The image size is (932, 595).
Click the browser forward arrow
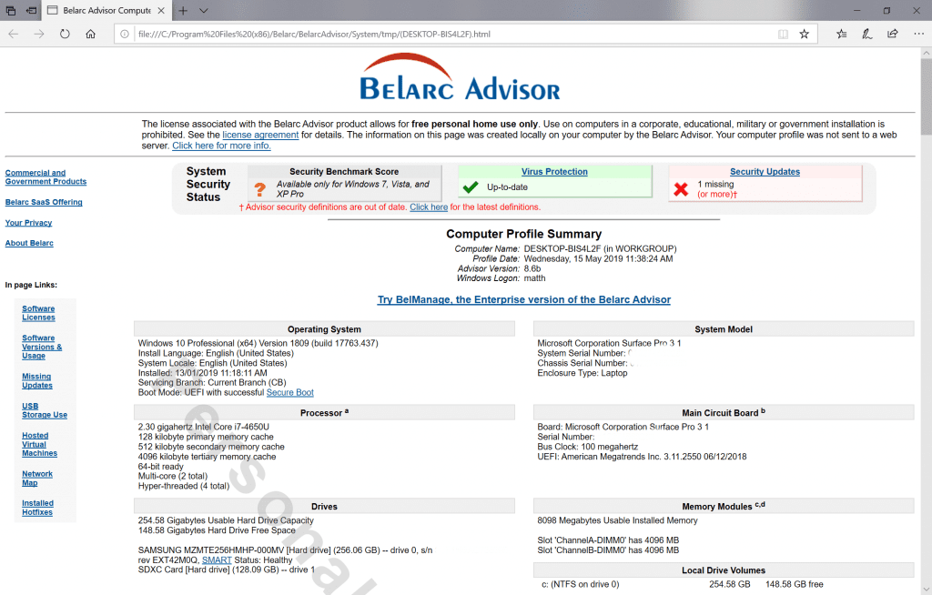[x=38, y=34]
